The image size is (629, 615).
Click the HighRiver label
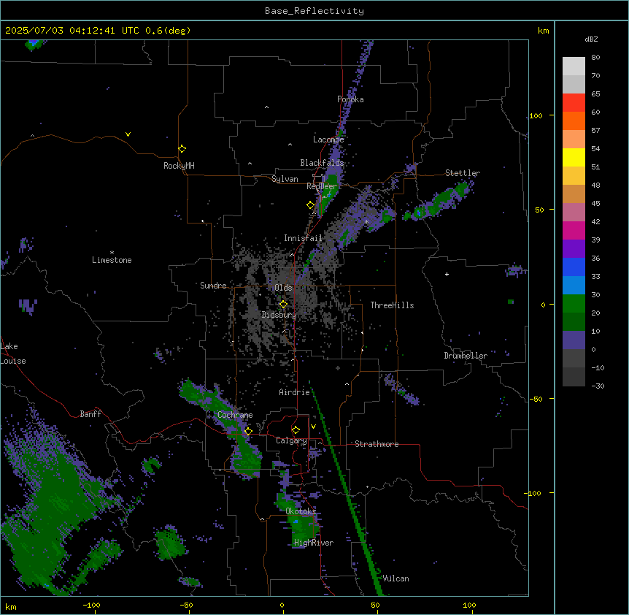click(314, 543)
